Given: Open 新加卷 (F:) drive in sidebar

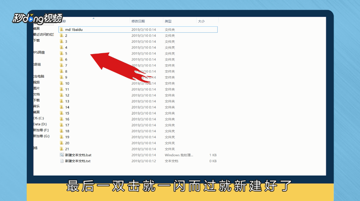Looking at the screenshot, I should click(41, 130).
